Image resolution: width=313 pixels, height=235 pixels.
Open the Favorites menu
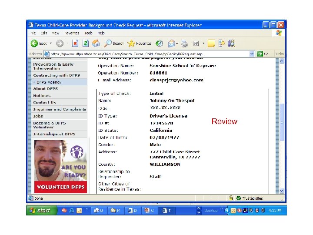click(x=72, y=33)
